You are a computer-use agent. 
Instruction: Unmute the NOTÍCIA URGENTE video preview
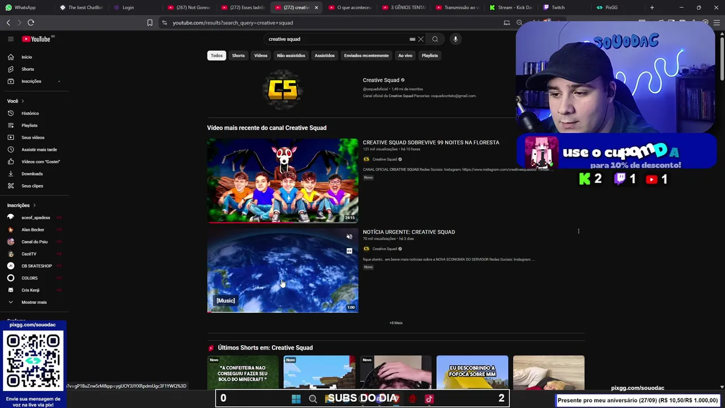tap(349, 237)
